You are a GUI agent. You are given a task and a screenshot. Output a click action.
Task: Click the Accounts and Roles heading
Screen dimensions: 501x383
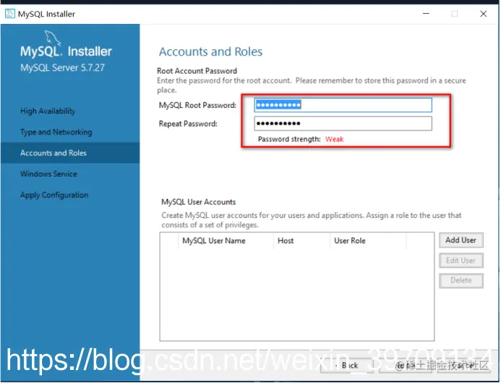[211, 51]
